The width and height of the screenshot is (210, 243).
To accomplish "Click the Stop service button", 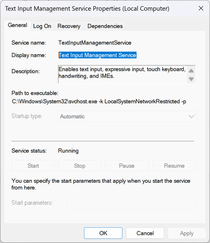I will point(80,166).
